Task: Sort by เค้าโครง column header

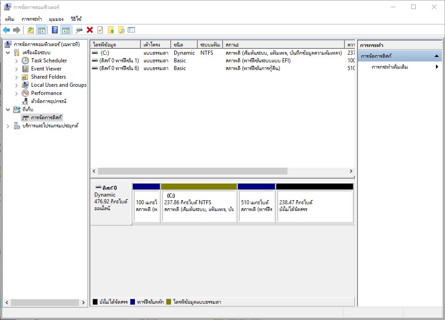Action: click(156, 45)
